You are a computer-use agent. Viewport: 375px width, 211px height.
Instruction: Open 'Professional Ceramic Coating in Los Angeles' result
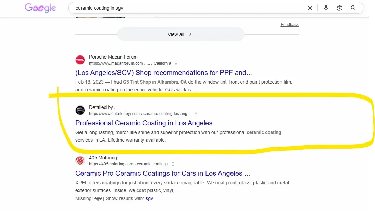click(x=144, y=123)
